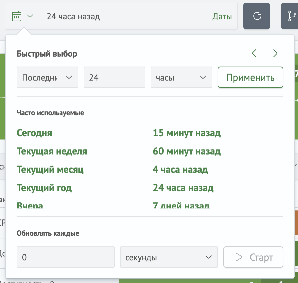Select 'Текущий год' quick range
This screenshot has height=283, width=298.
[x=44, y=188]
